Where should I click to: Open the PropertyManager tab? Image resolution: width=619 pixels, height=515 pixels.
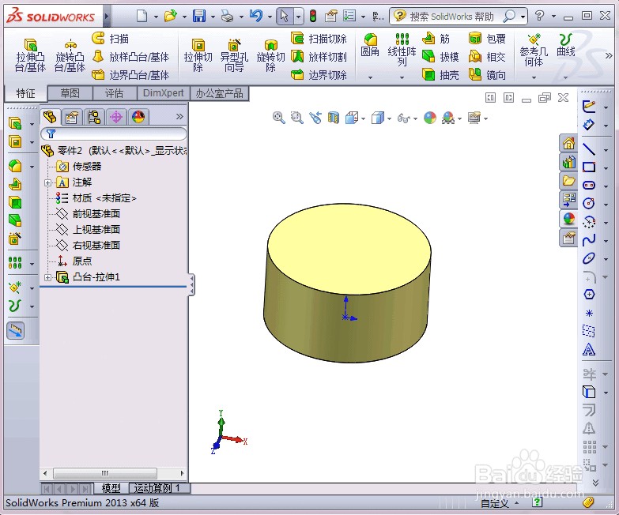[72, 117]
